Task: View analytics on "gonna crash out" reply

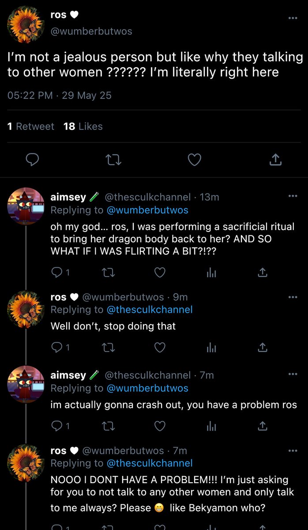Action: click(212, 426)
